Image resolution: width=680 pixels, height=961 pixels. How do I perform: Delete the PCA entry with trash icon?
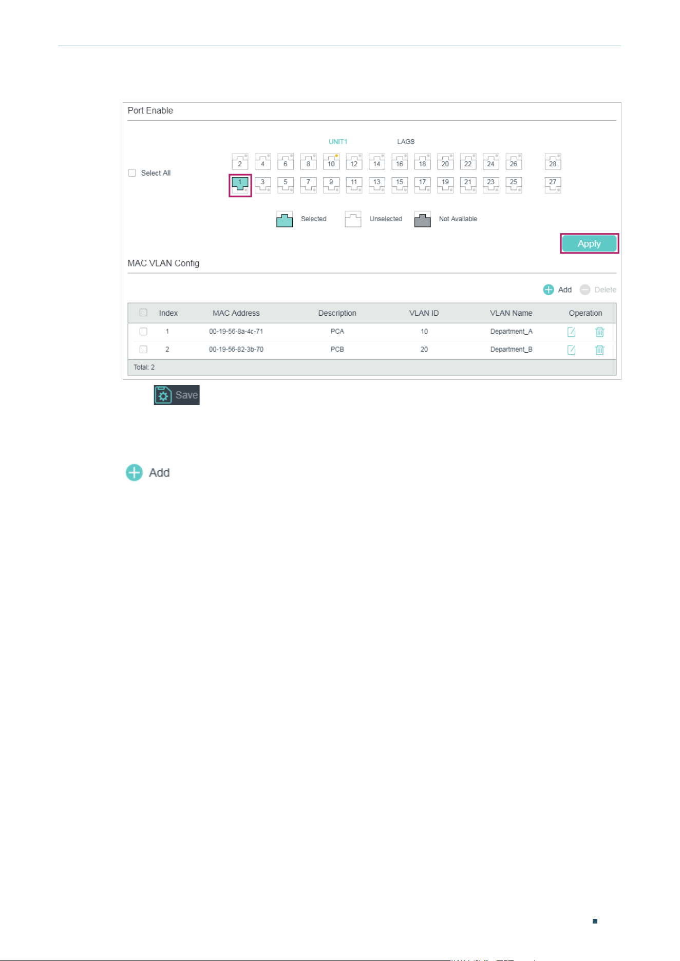(599, 332)
